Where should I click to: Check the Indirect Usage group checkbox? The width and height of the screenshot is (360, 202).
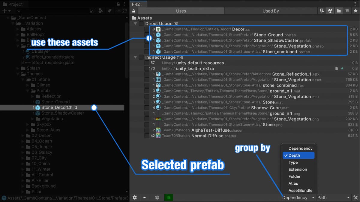(x=141, y=57)
